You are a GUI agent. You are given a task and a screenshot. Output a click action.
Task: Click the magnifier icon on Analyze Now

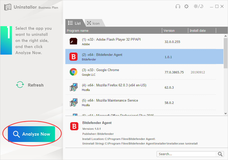16,134
